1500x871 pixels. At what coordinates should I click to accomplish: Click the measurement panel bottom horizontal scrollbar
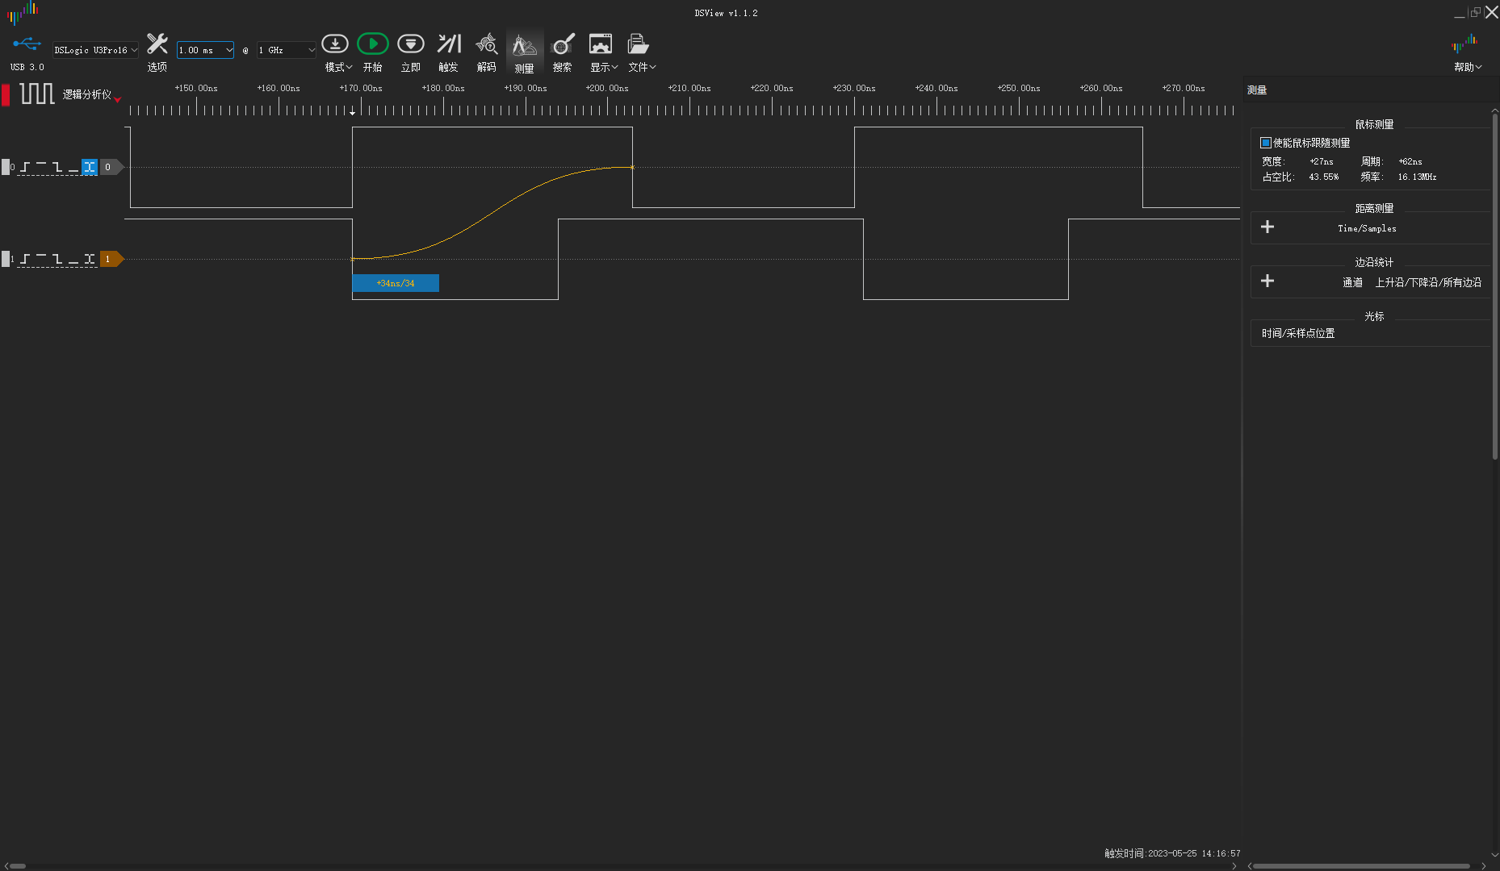tap(1361, 866)
